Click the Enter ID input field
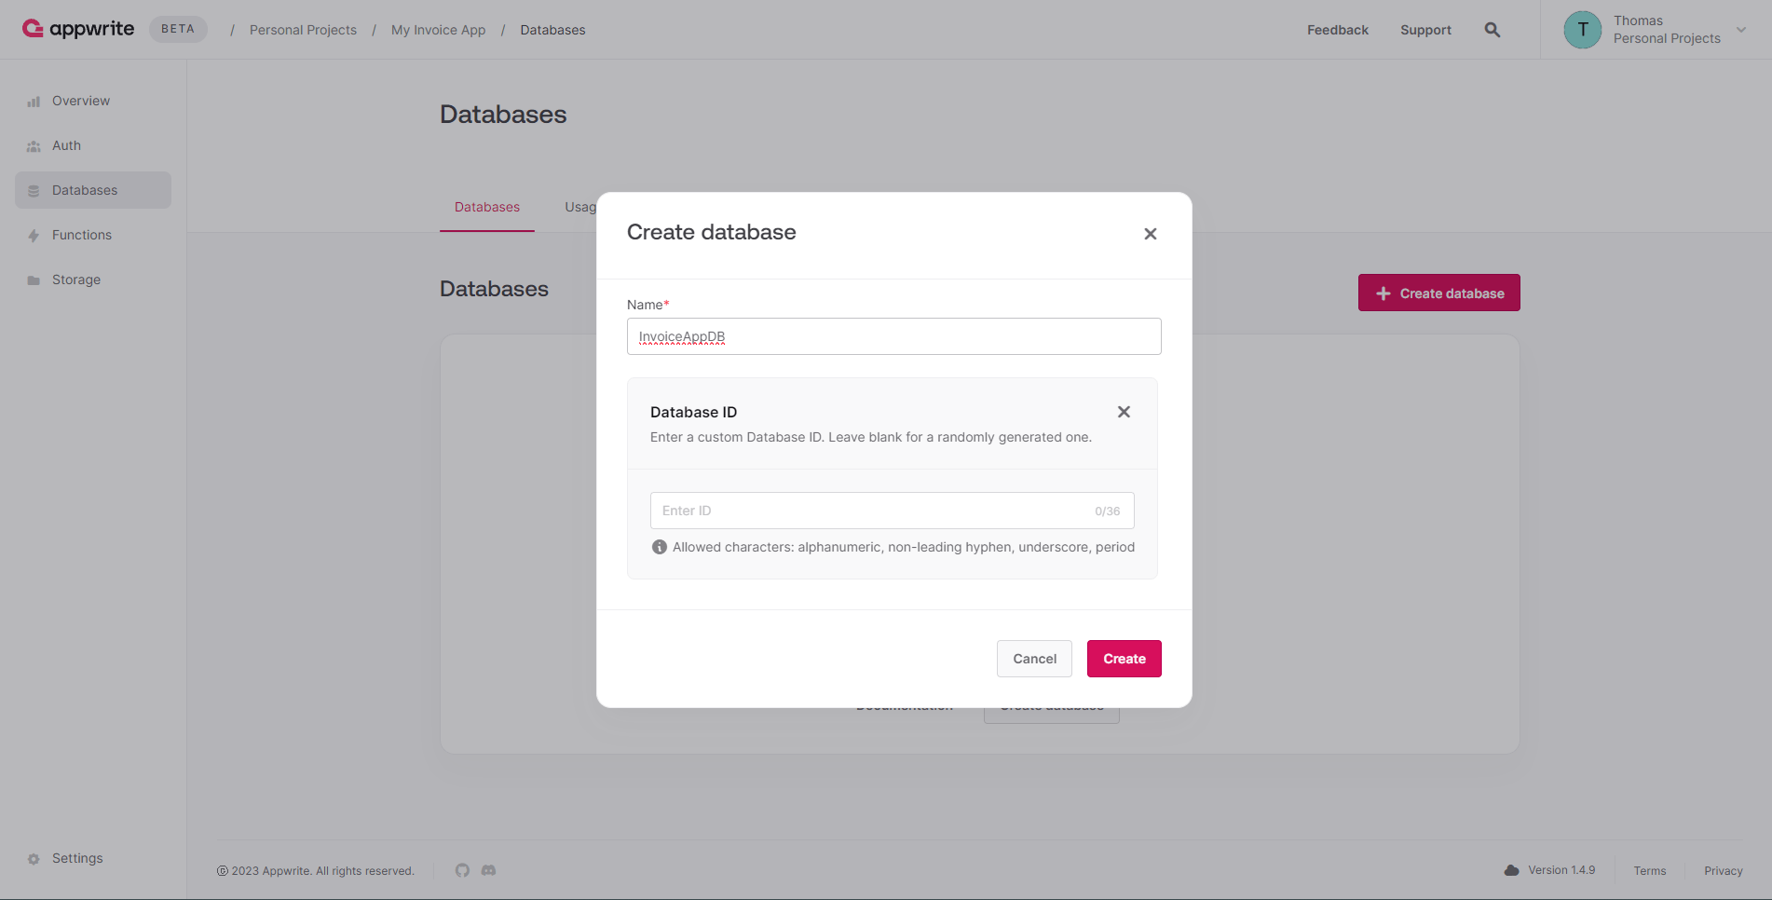Image resolution: width=1772 pixels, height=900 pixels. tap(892, 511)
